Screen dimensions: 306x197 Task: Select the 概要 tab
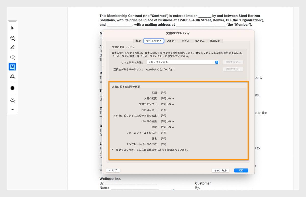pos(138,41)
